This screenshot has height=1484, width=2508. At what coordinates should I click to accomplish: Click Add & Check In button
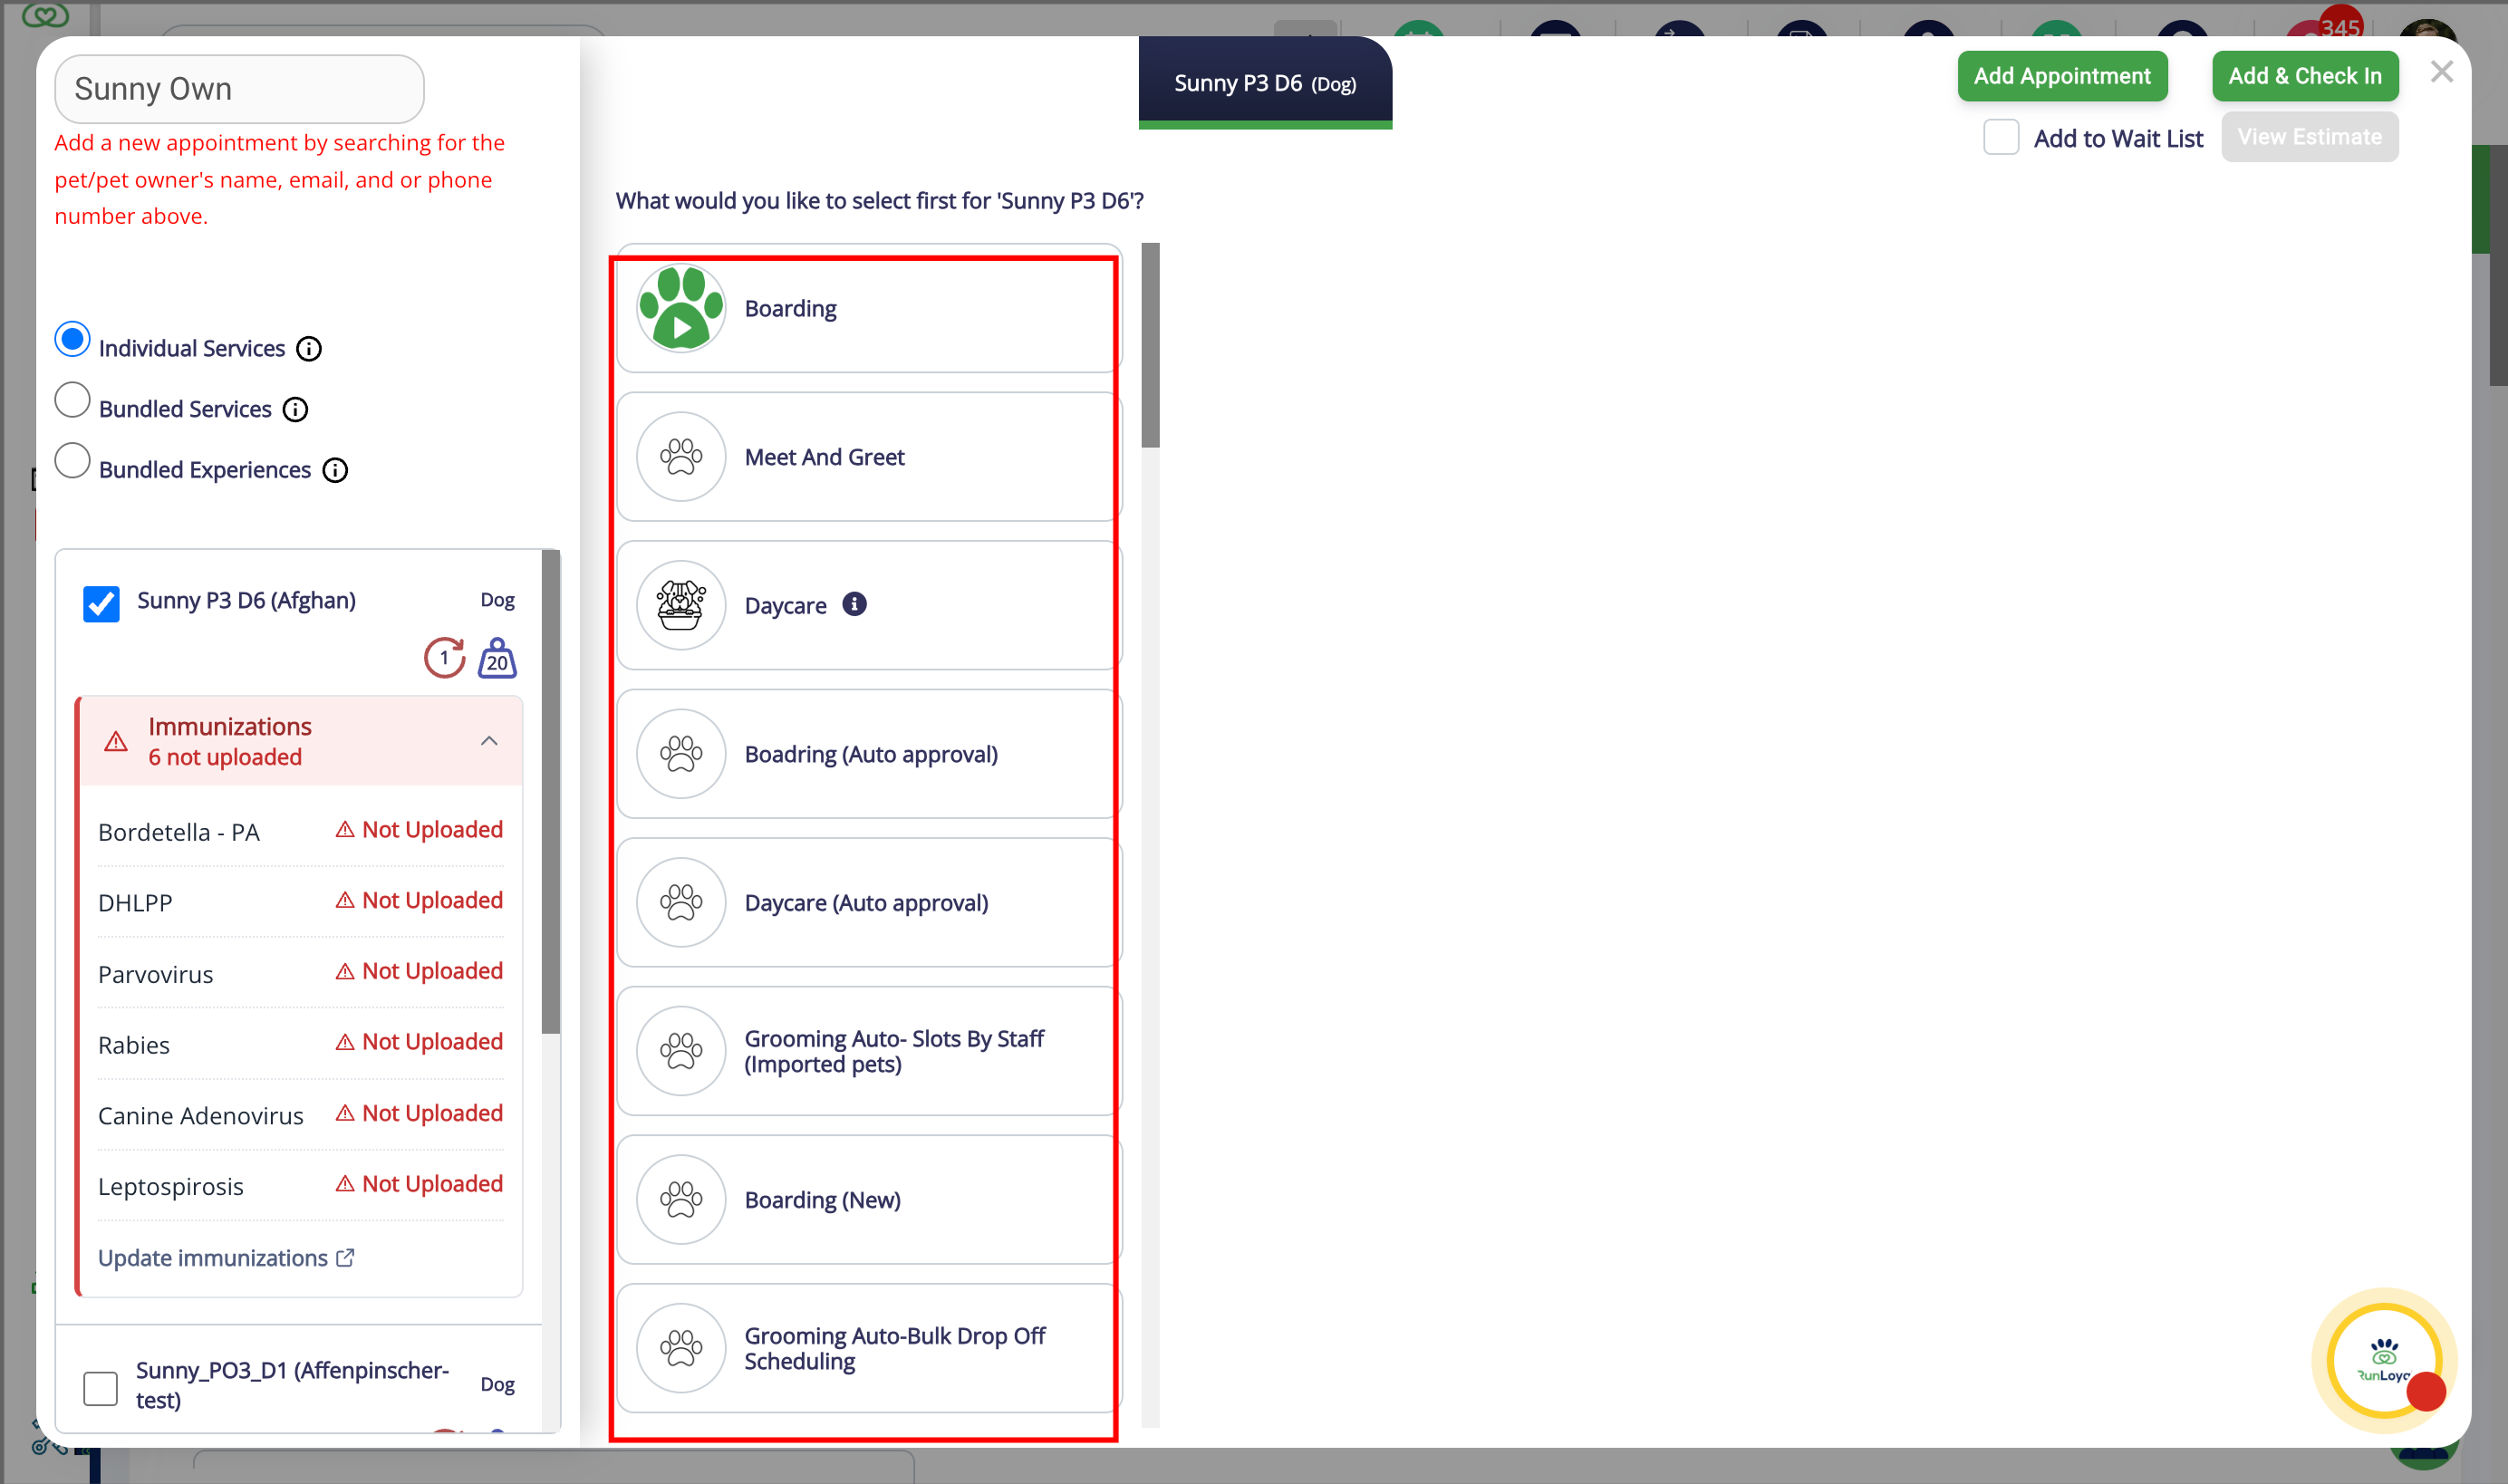click(2304, 76)
